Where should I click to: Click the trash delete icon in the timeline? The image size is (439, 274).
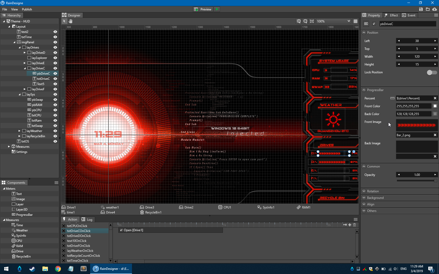click(x=354, y=225)
